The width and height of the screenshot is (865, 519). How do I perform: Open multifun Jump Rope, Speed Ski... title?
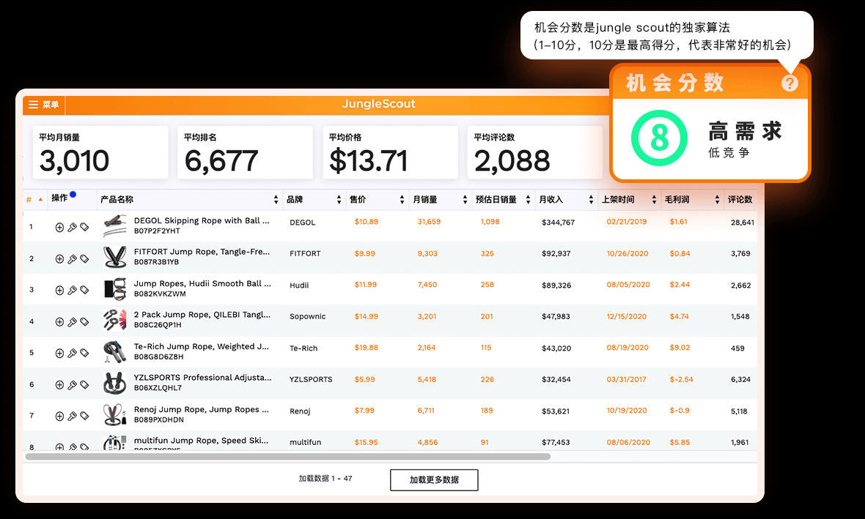point(202,440)
